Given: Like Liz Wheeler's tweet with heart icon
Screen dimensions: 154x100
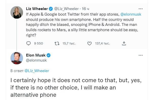Looking at the screenshot, I should [x=89, y=43].
